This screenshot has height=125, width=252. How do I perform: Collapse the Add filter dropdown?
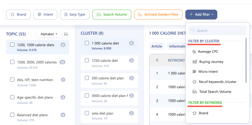coord(201,15)
